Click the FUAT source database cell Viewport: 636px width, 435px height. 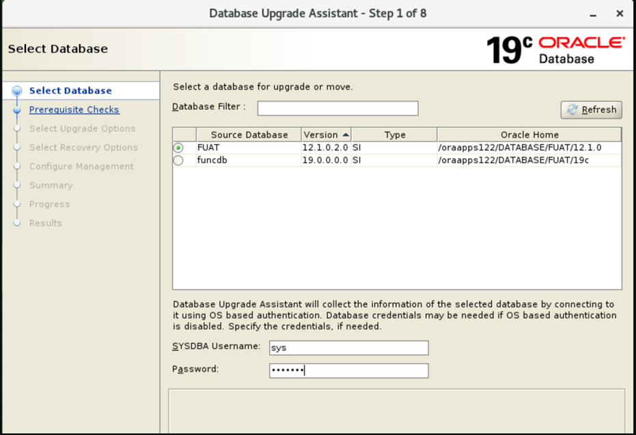coord(249,148)
